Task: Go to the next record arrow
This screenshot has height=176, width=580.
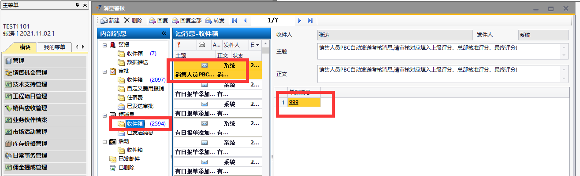Action: click(300, 21)
